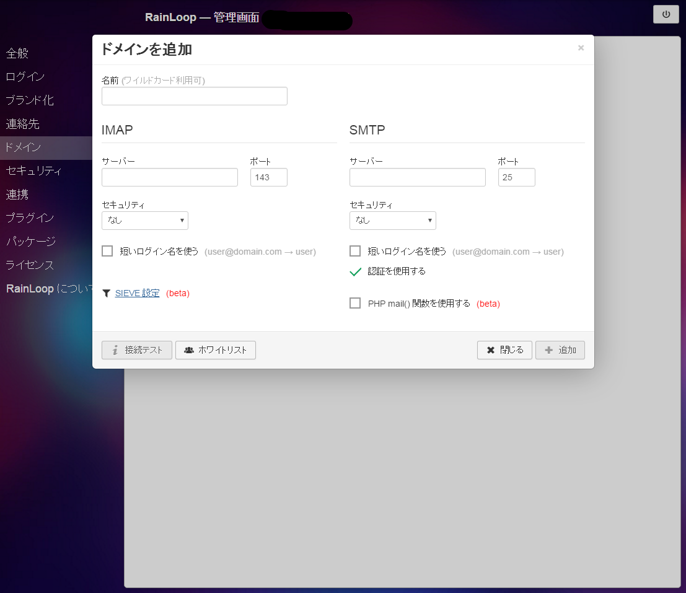Image resolution: width=686 pixels, height=593 pixels.
Task: Click the power icon to log out
Action: (x=666, y=14)
